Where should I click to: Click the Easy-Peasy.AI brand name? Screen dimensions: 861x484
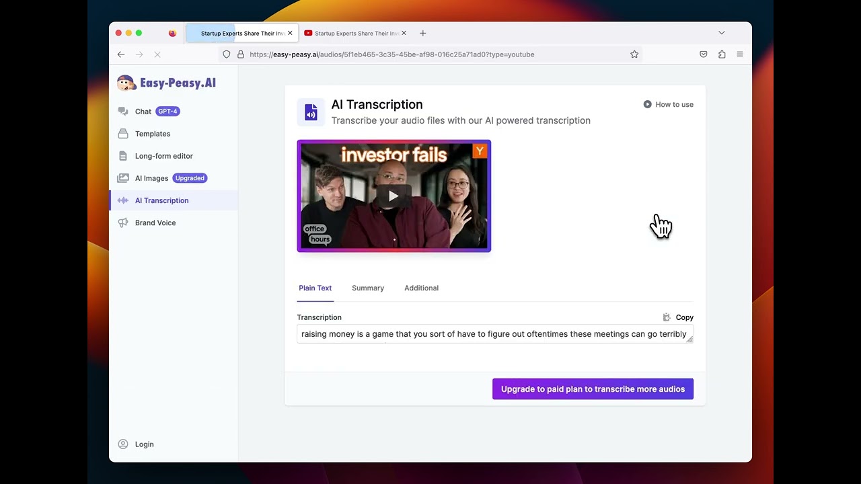178,83
